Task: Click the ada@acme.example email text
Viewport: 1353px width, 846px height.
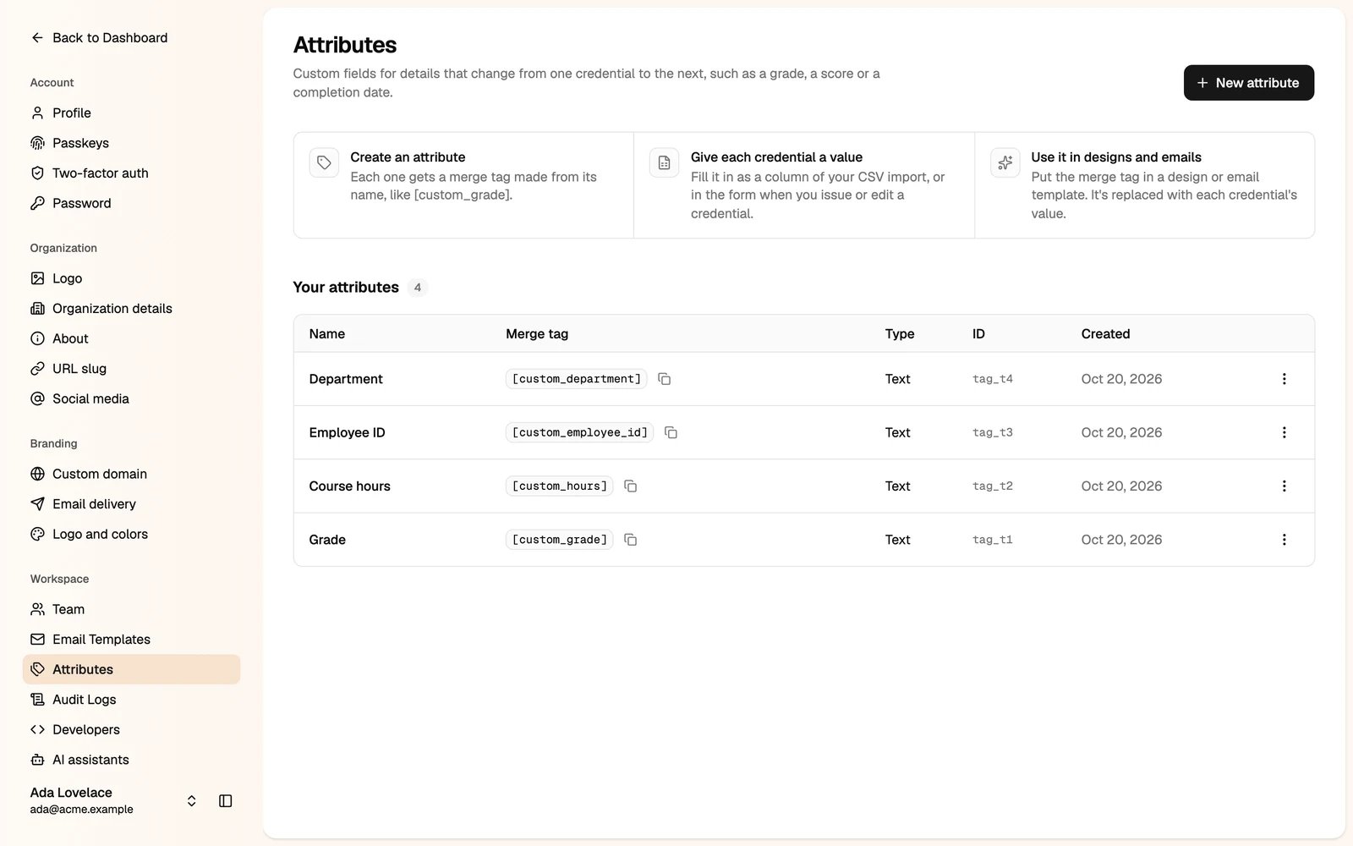Action: (x=82, y=810)
